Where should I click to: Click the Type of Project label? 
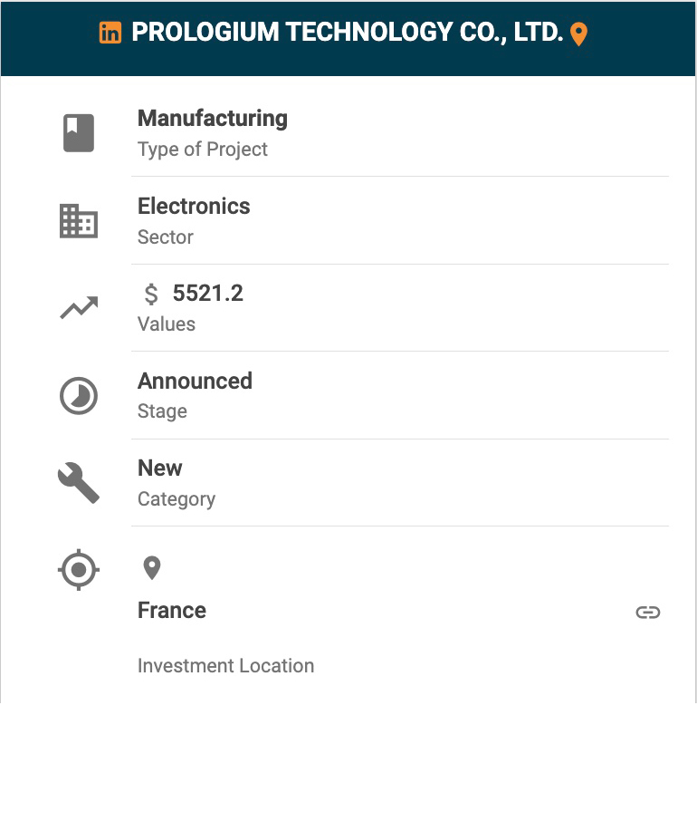(202, 150)
